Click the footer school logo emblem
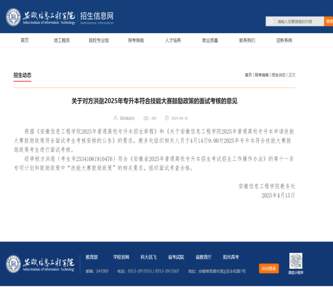 pos(13,264)
